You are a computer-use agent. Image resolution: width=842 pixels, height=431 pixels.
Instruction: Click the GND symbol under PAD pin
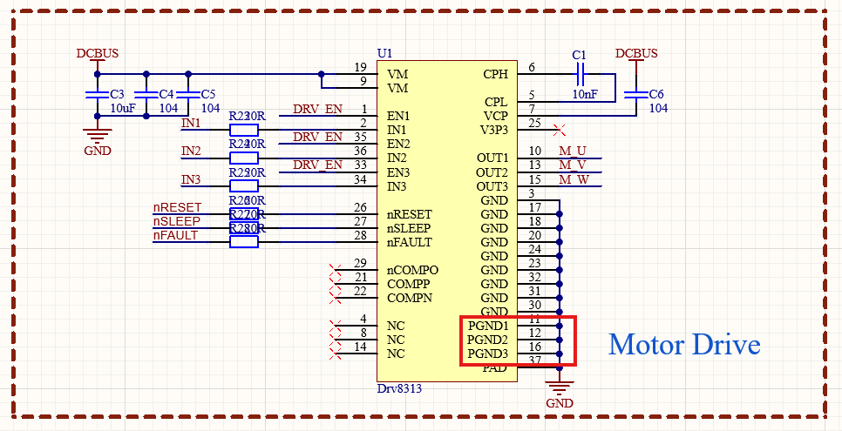click(560, 388)
